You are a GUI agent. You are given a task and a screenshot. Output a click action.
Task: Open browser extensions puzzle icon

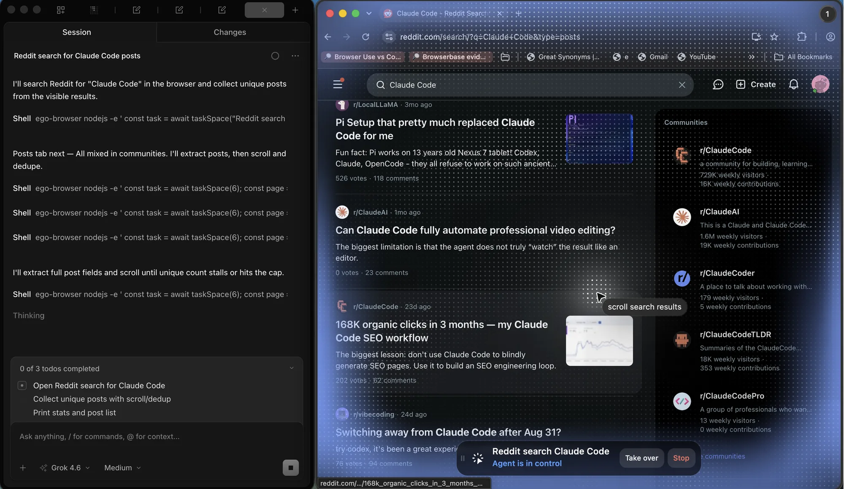(x=802, y=37)
